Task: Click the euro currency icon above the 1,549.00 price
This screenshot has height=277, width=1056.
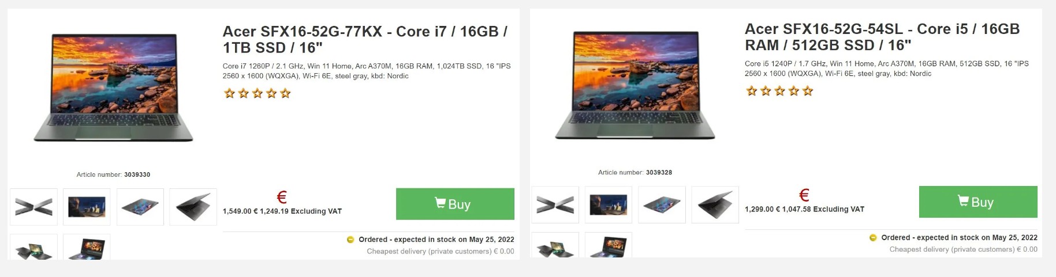Action: click(282, 198)
